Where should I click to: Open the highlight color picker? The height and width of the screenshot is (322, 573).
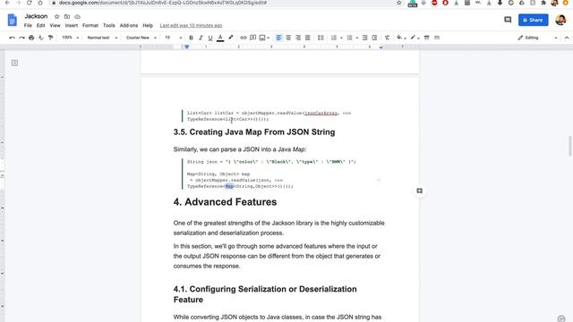[x=231, y=38]
